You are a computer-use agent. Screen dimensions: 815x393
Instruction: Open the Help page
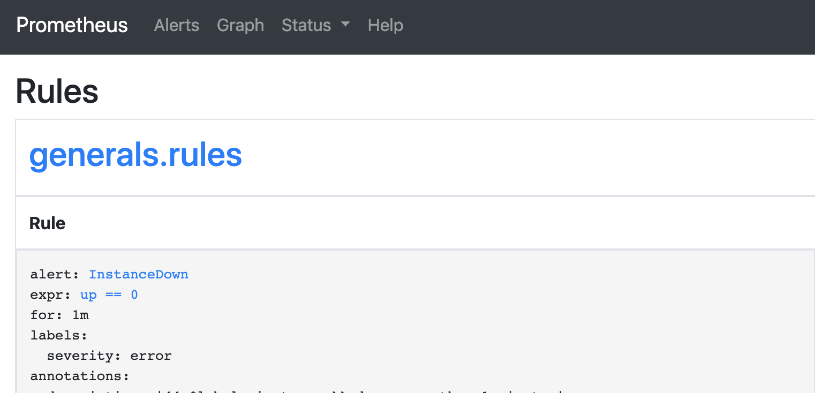click(x=386, y=25)
